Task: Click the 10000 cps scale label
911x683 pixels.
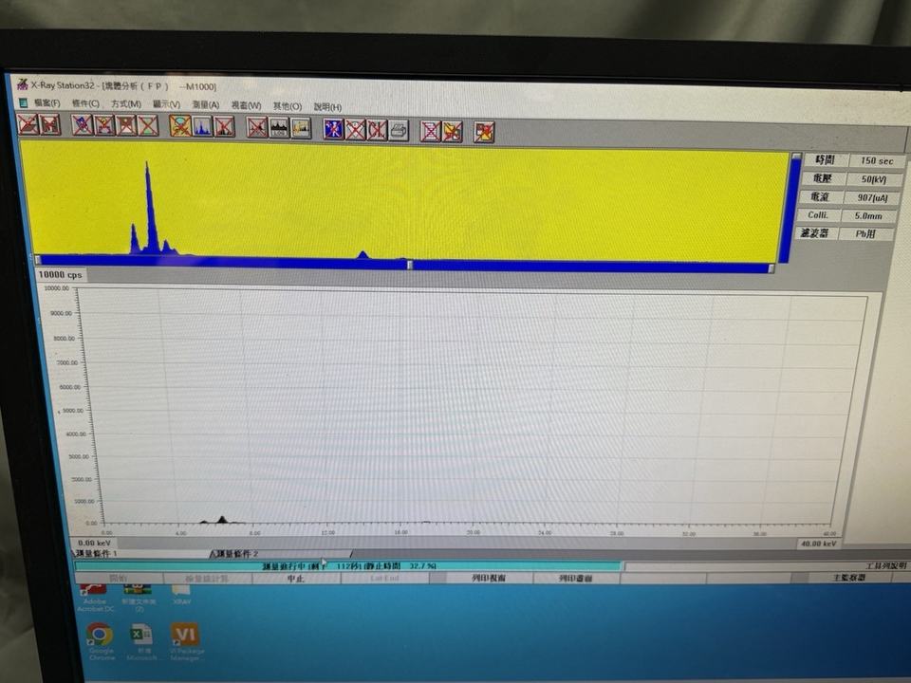Action: (61, 275)
